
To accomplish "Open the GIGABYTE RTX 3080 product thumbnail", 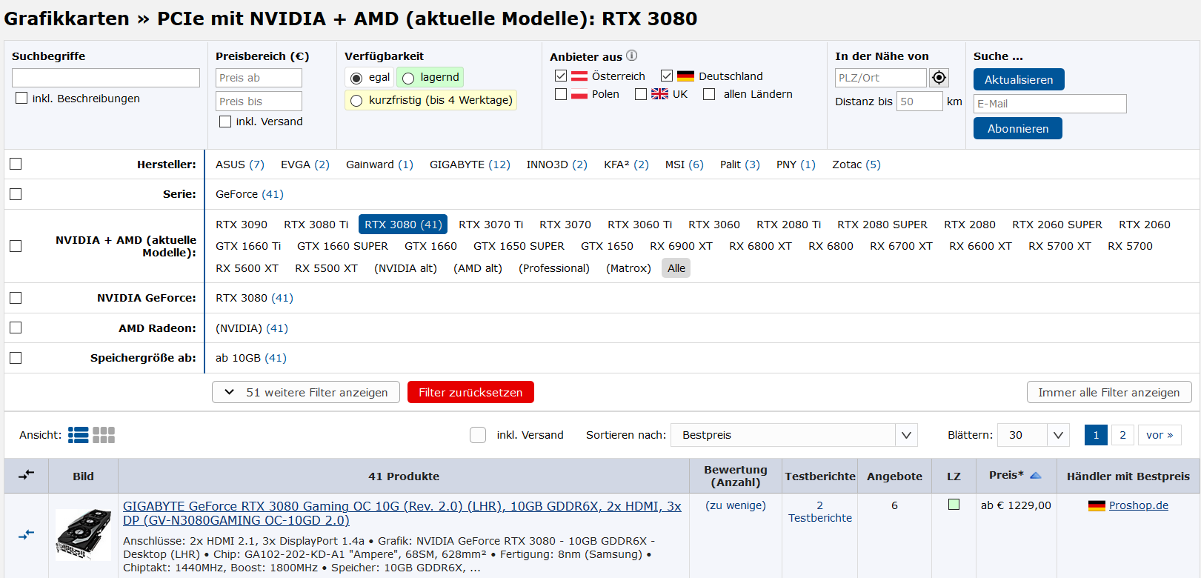I will tap(83, 534).
